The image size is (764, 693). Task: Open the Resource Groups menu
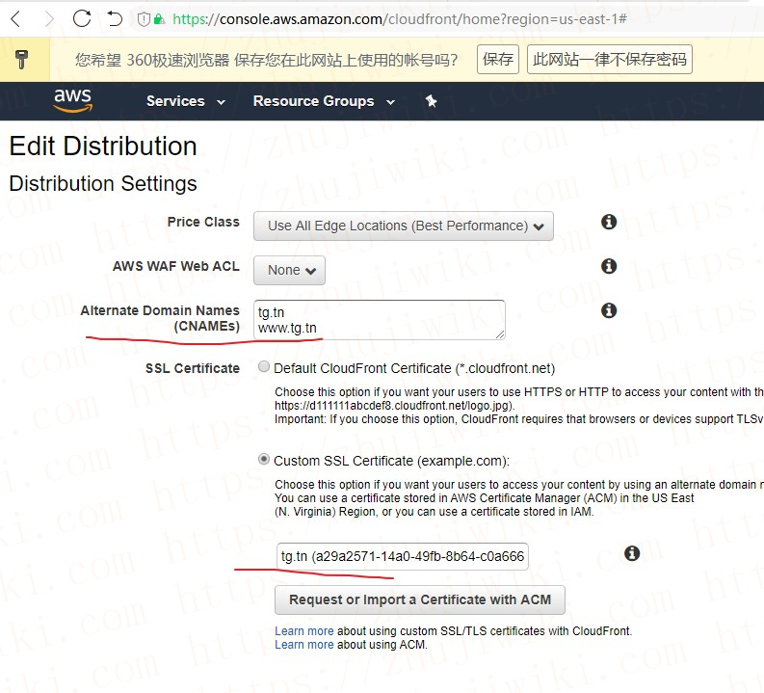click(x=323, y=101)
